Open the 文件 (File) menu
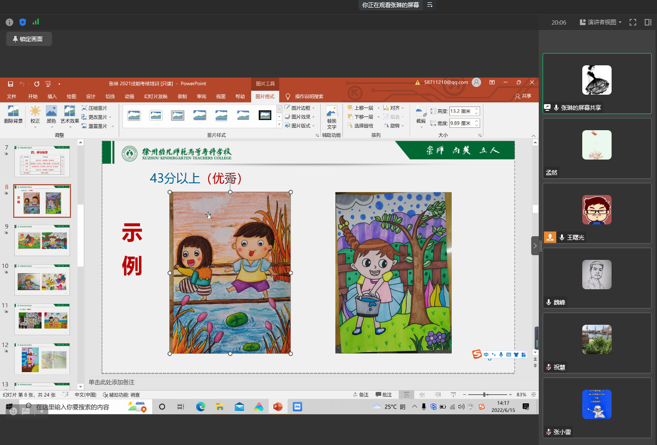 (x=12, y=97)
